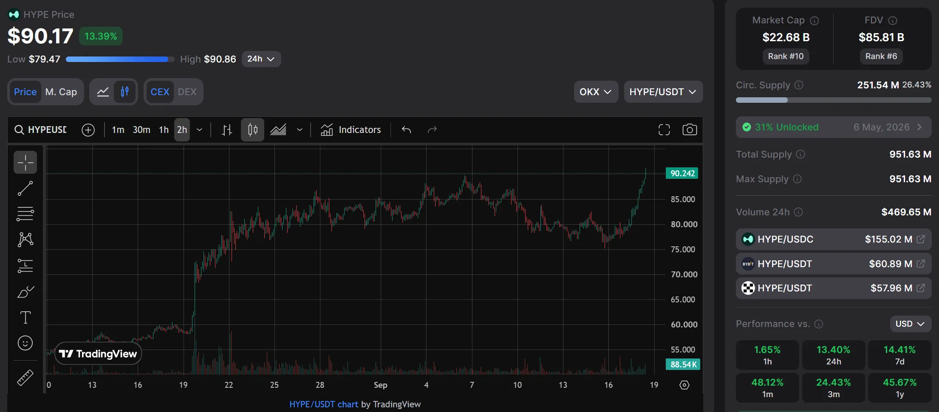Toggle to TradingView candlestick chart mode

(124, 92)
